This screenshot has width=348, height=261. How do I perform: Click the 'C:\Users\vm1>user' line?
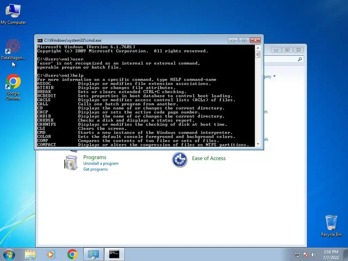[60, 59]
